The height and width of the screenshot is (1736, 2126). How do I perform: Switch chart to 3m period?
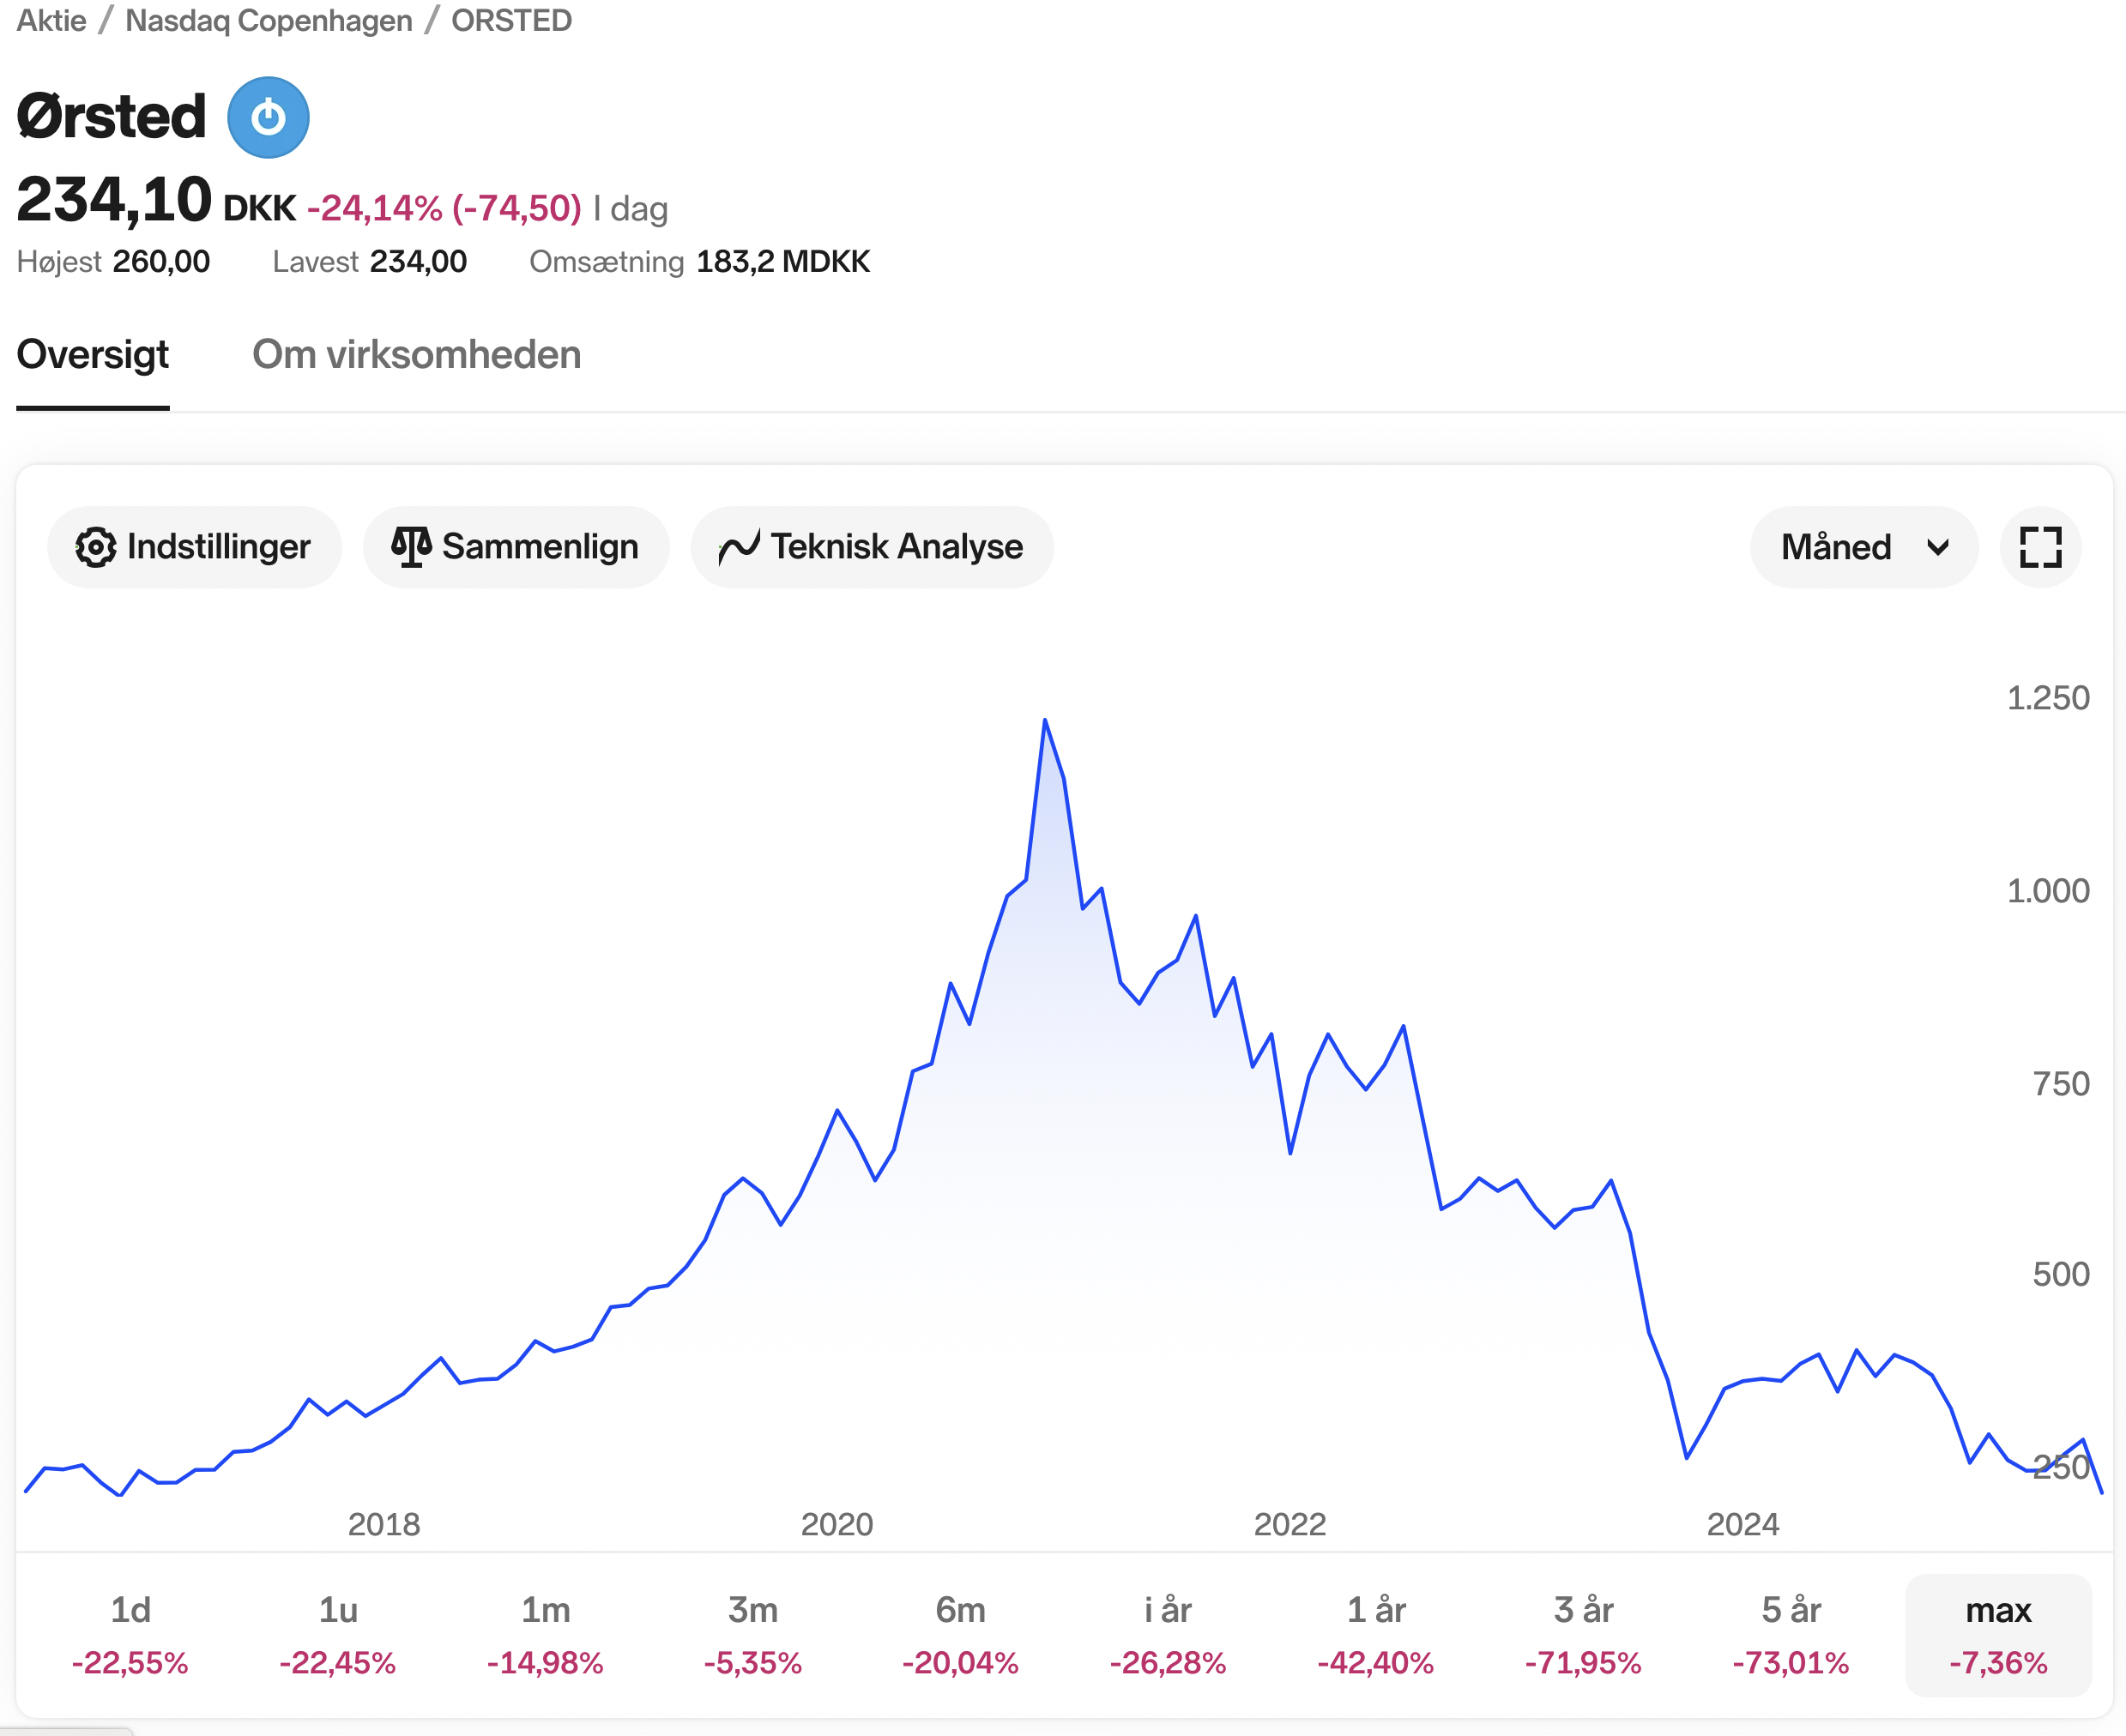pos(753,1634)
